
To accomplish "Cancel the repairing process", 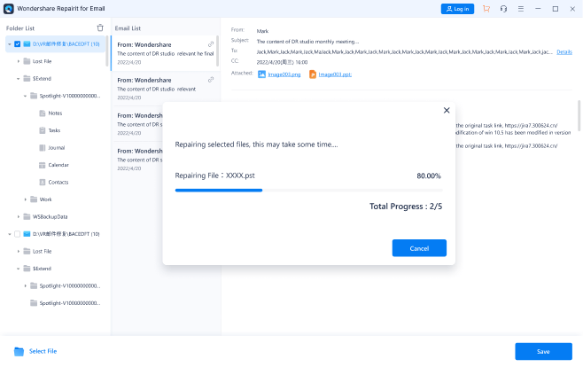I will tap(419, 248).
